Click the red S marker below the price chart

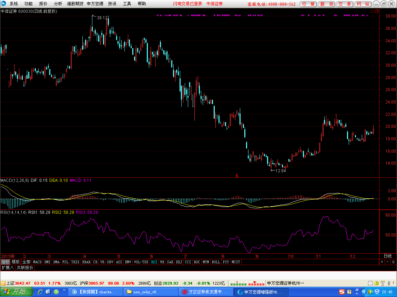pyautogui.click(x=237, y=176)
